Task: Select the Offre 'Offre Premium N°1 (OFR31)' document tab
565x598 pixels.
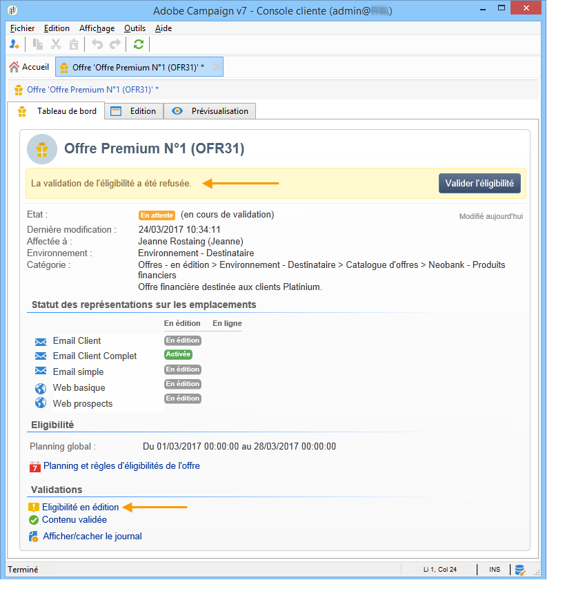Action: [x=138, y=68]
